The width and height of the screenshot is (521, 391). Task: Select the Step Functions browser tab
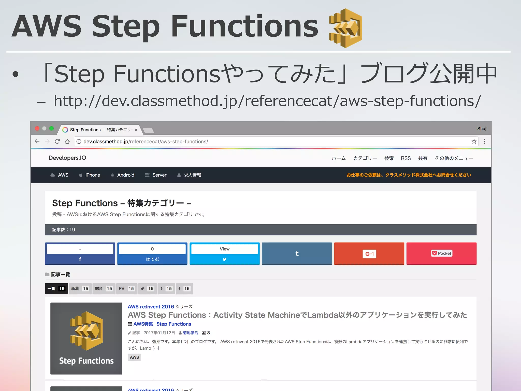tap(99, 130)
